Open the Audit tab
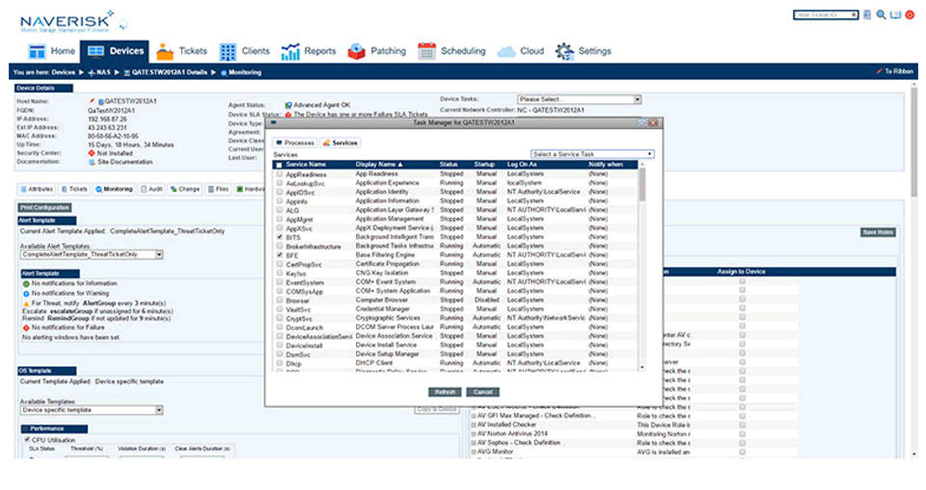926x490 pixels. 151,189
